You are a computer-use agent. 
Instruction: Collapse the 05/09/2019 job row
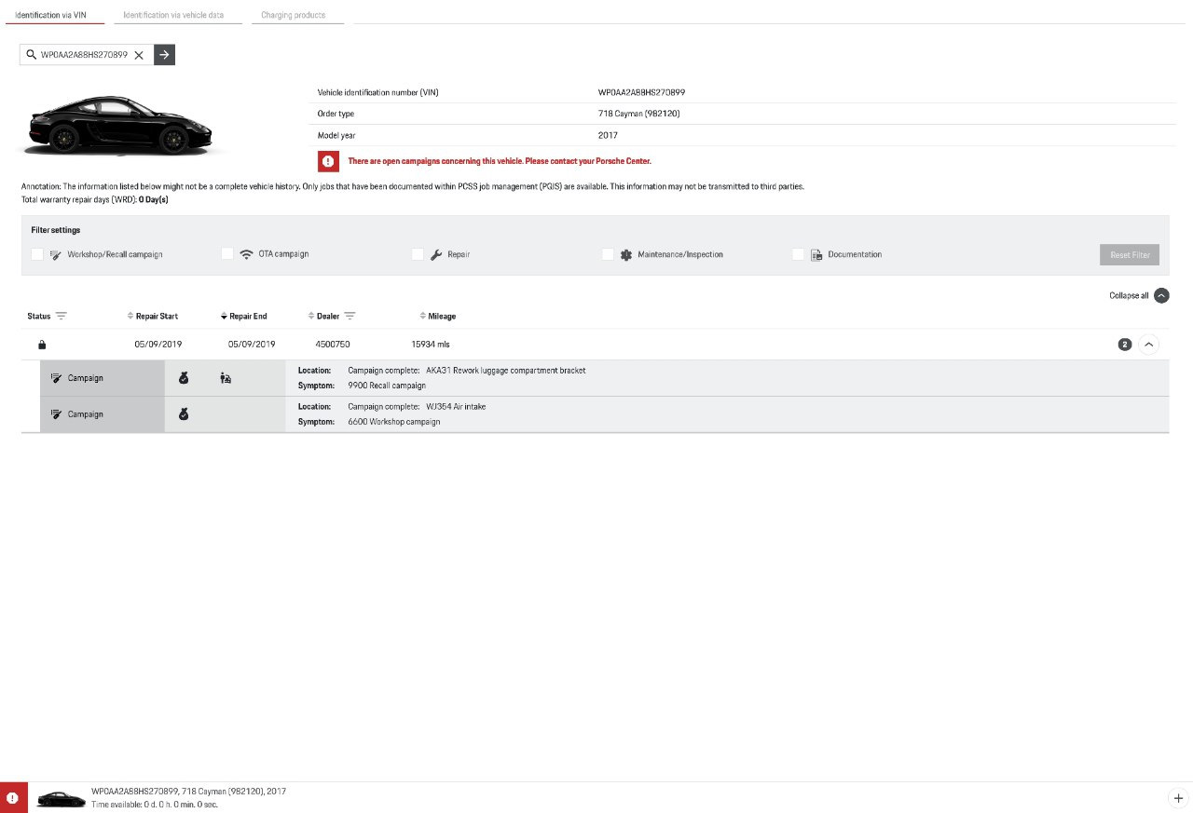click(1149, 345)
